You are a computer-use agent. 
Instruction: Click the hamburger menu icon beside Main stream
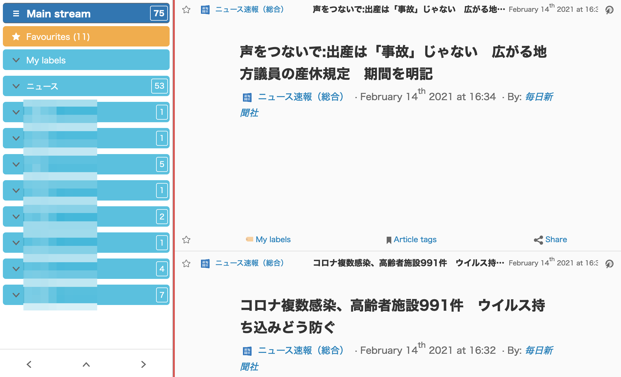[x=16, y=13]
